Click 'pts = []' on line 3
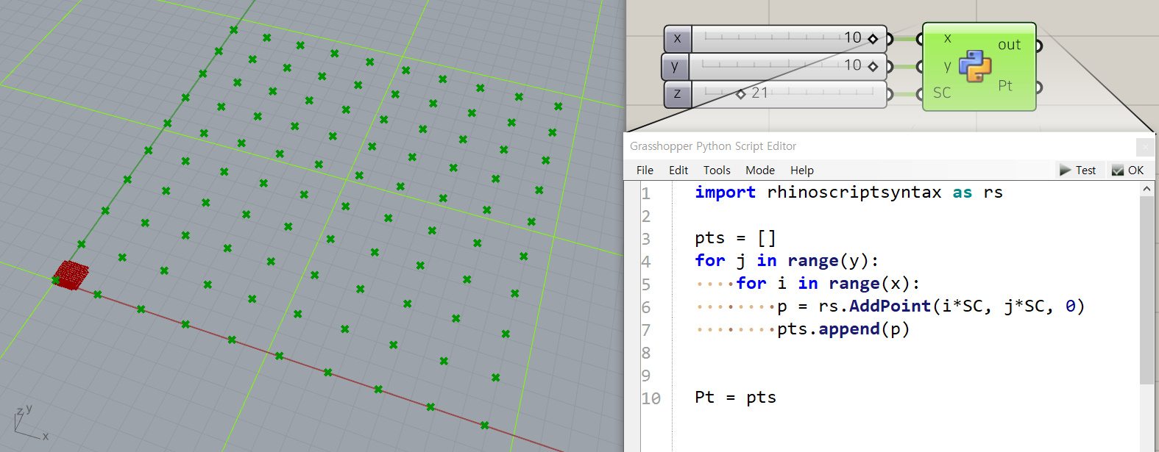Image resolution: width=1159 pixels, height=452 pixels. tap(735, 238)
